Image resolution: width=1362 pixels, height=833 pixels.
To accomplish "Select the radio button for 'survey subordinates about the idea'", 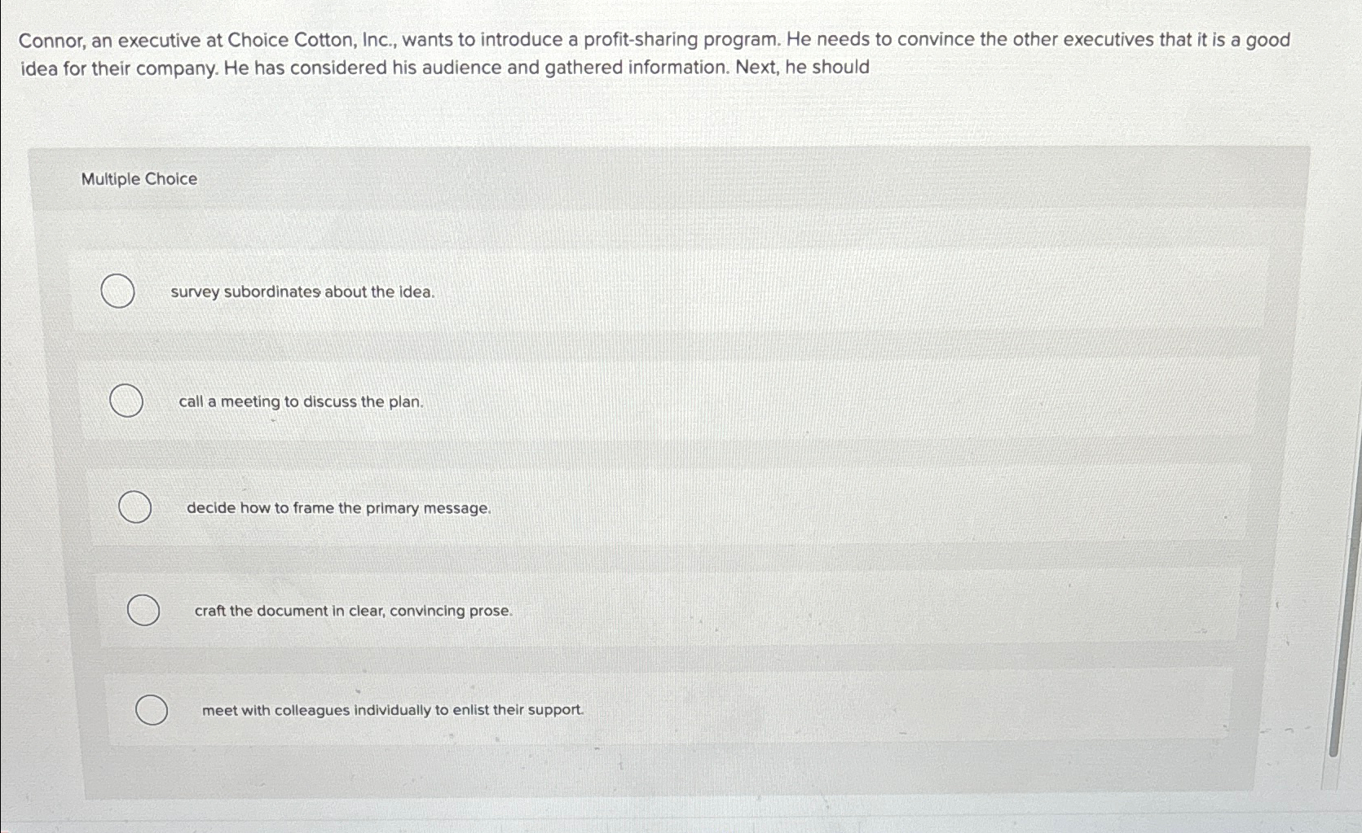I will [x=117, y=292].
